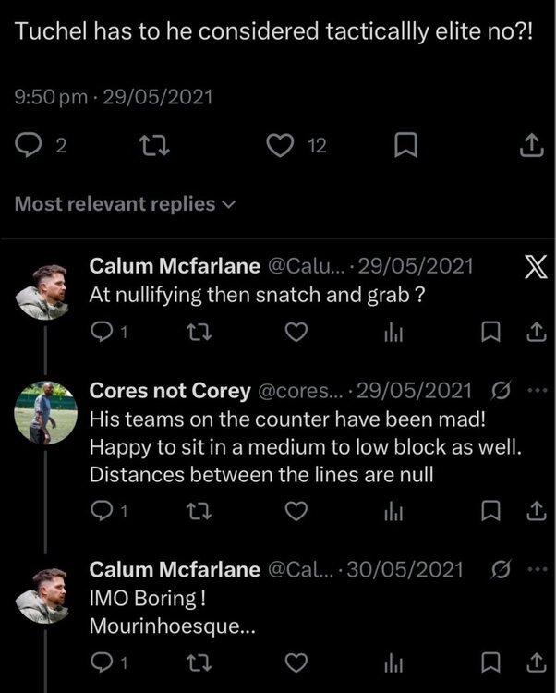Image resolution: width=556 pixels, height=693 pixels.
Task: Bookmark the main Tuchel tweet
Action: (405, 145)
